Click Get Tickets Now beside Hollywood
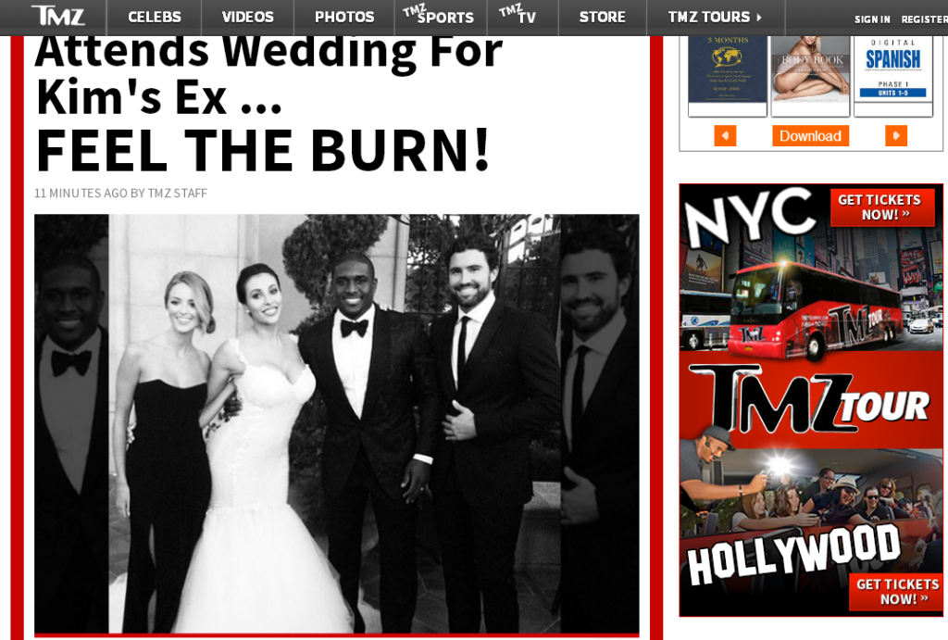948x640 pixels. click(x=895, y=592)
